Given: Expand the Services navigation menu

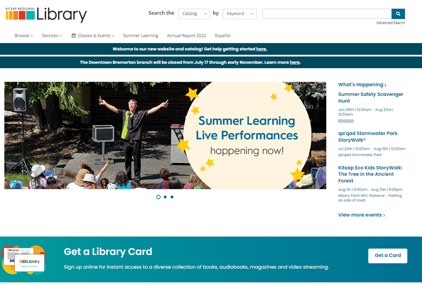Looking at the screenshot, I should click(x=52, y=36).
